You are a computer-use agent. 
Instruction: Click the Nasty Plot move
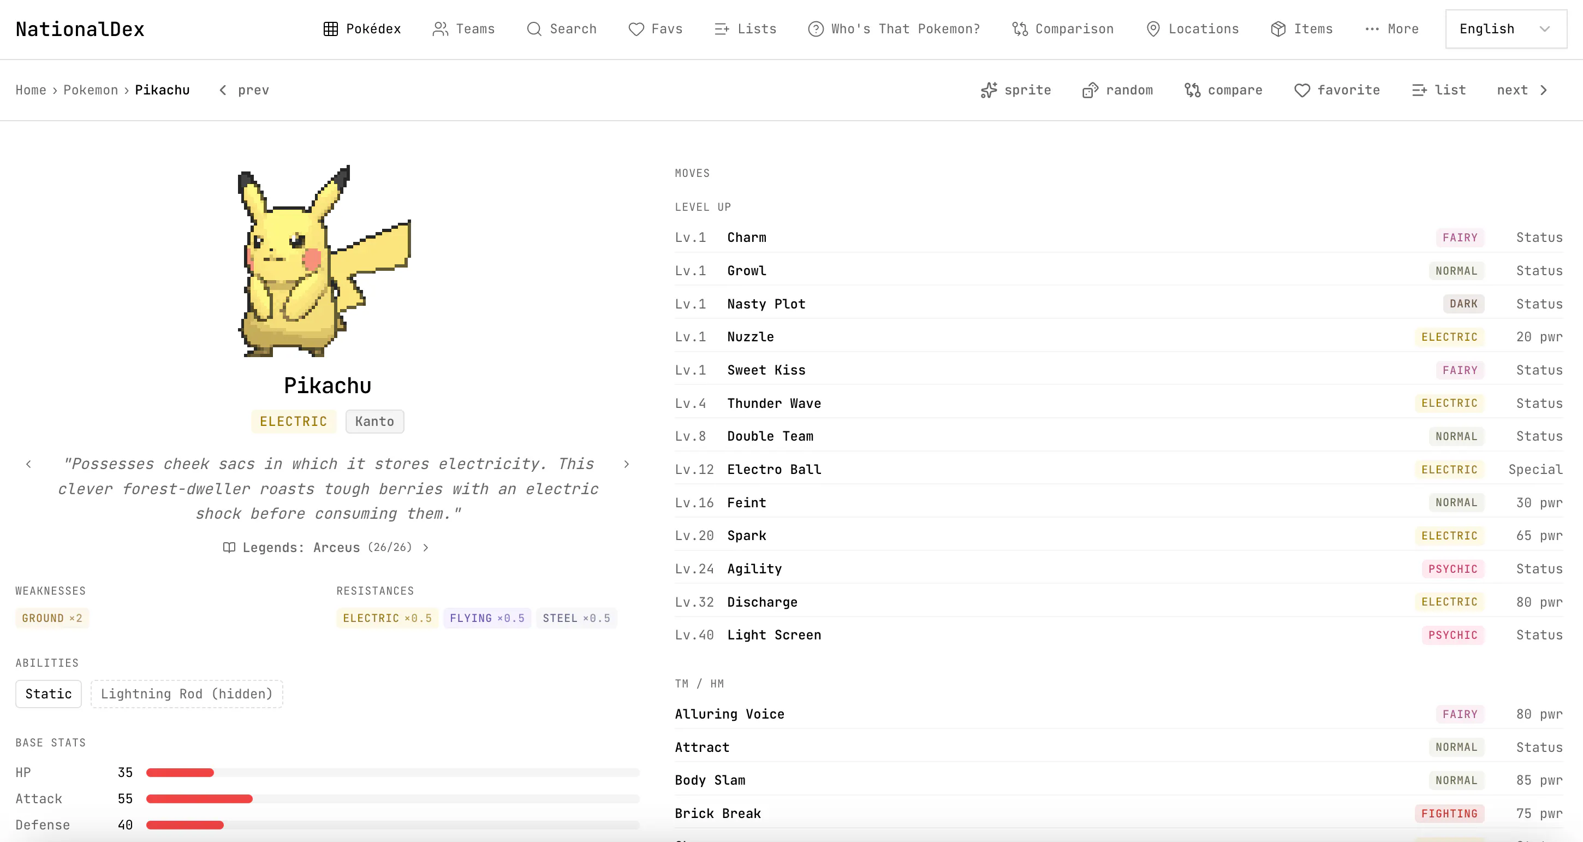766,304
